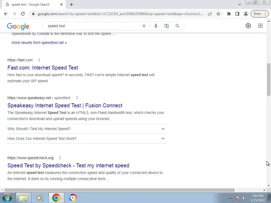Show hidden system tray icons
Image resolution: width=271 pixels, height=203 pixels.
point(225,198)
